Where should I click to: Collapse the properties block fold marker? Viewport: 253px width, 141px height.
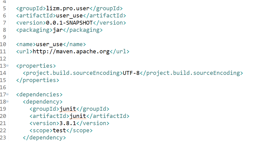point(7,66)
